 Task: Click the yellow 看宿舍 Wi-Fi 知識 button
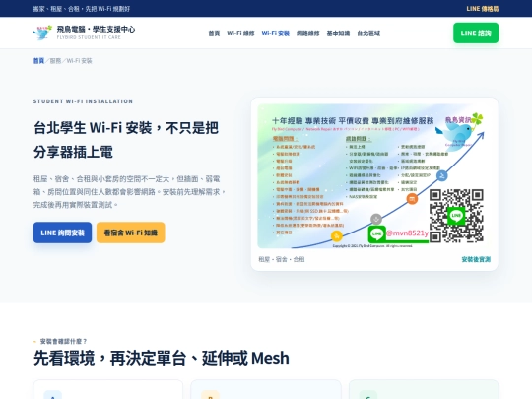131,233
